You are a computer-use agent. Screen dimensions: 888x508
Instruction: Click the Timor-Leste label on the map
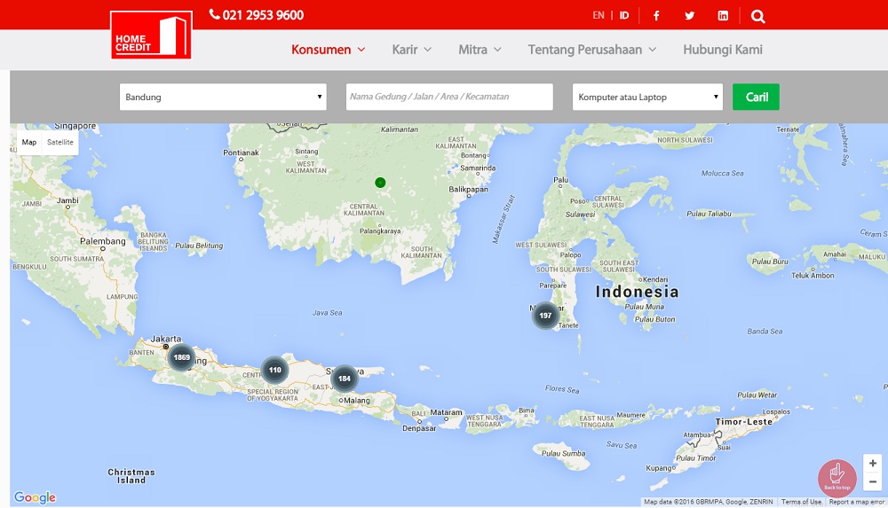[x=743, y=421]
